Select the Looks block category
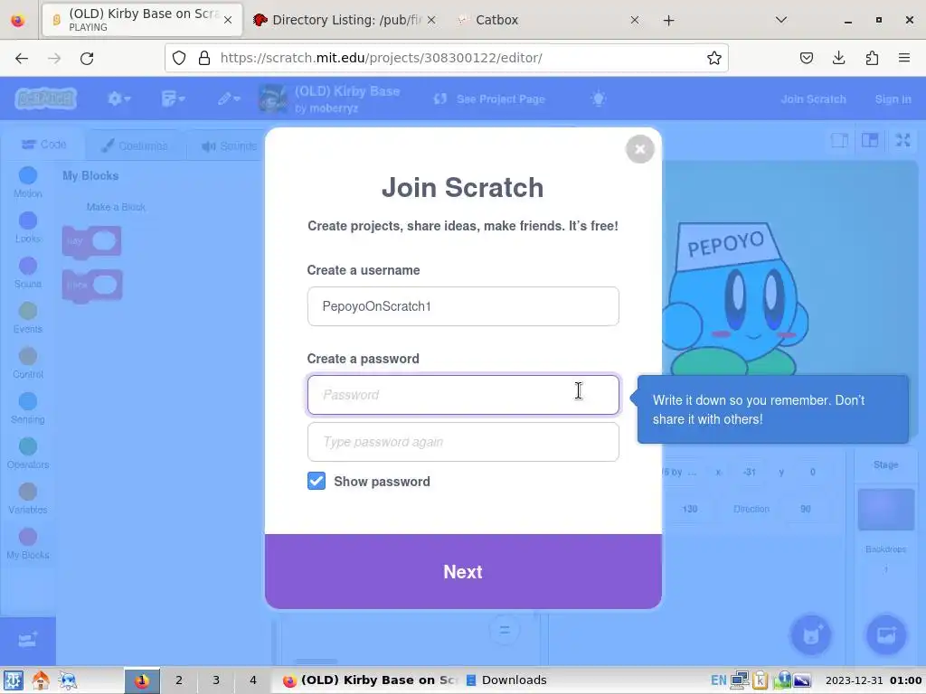The width and height of the screenshot is (926, 694). point(28,227)
